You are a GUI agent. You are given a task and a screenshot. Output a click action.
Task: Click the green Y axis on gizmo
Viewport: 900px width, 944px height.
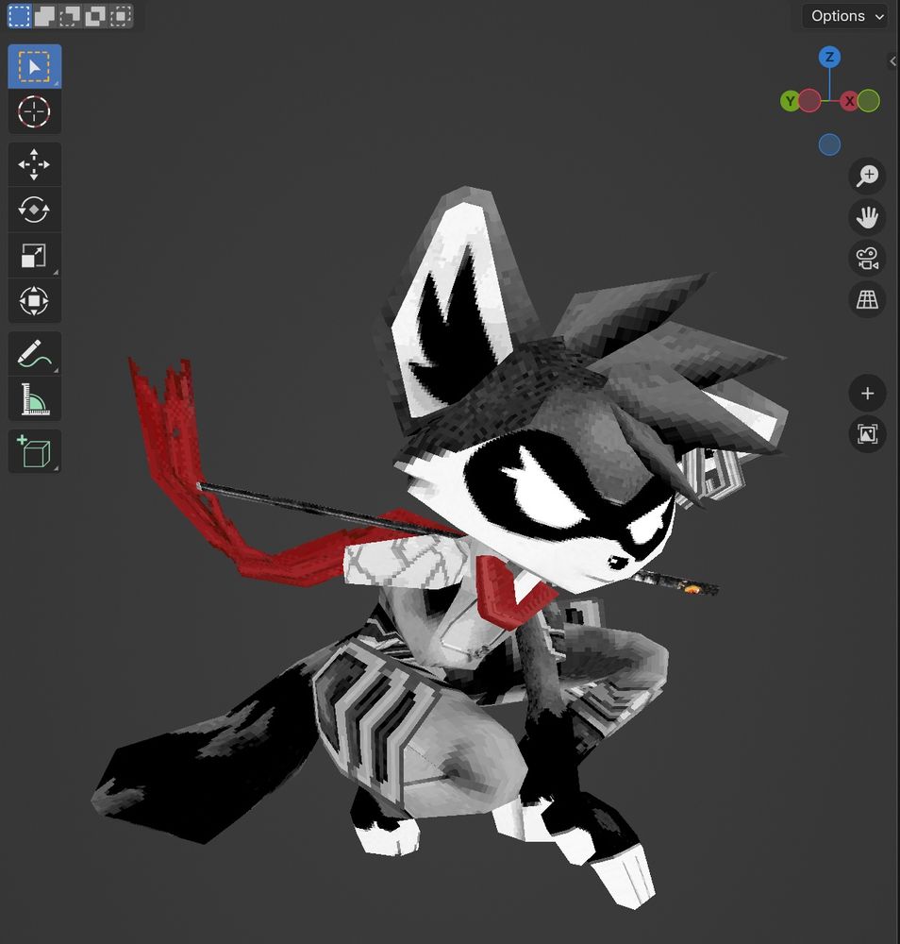click(790, 101)
